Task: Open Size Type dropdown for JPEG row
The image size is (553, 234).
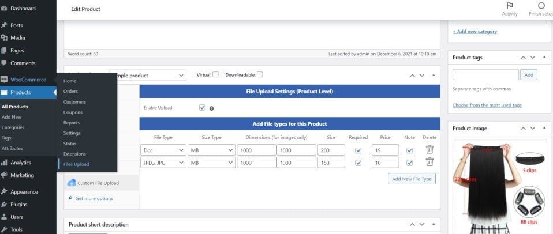Action: tap(211, 162)
